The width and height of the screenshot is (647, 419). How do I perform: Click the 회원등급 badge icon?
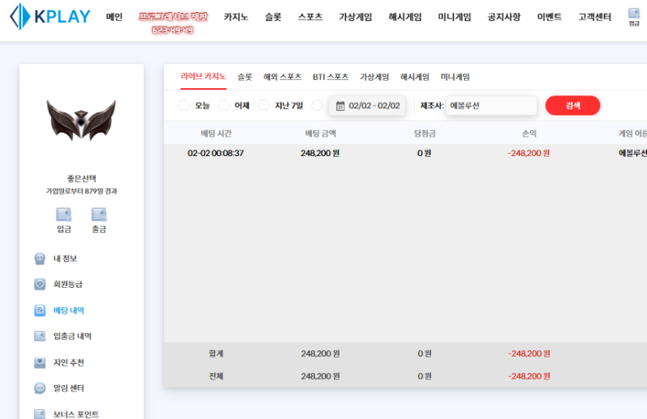(40, 284)
